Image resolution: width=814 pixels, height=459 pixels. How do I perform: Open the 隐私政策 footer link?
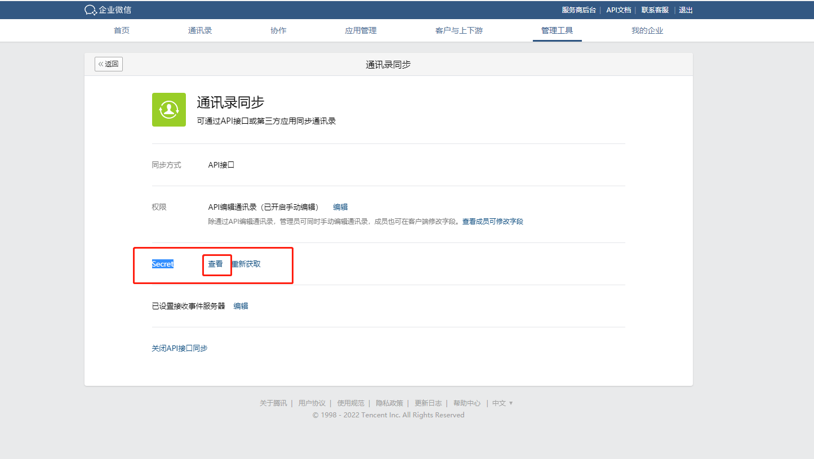tap(390, 403)
